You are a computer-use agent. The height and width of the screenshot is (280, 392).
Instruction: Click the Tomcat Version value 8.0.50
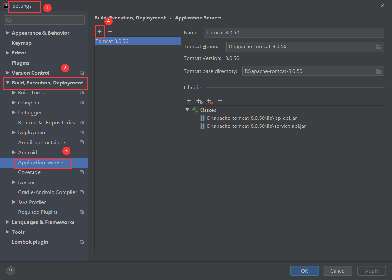pyautogui.click(x=232, y=58)
